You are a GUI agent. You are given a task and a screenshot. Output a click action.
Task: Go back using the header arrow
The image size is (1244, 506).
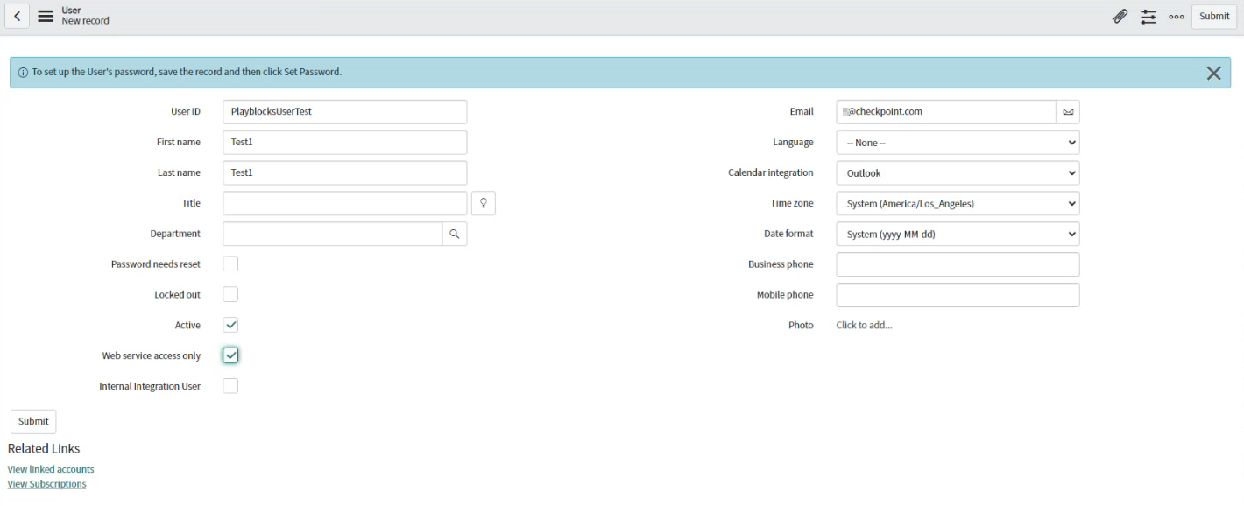tap(18, 16)
